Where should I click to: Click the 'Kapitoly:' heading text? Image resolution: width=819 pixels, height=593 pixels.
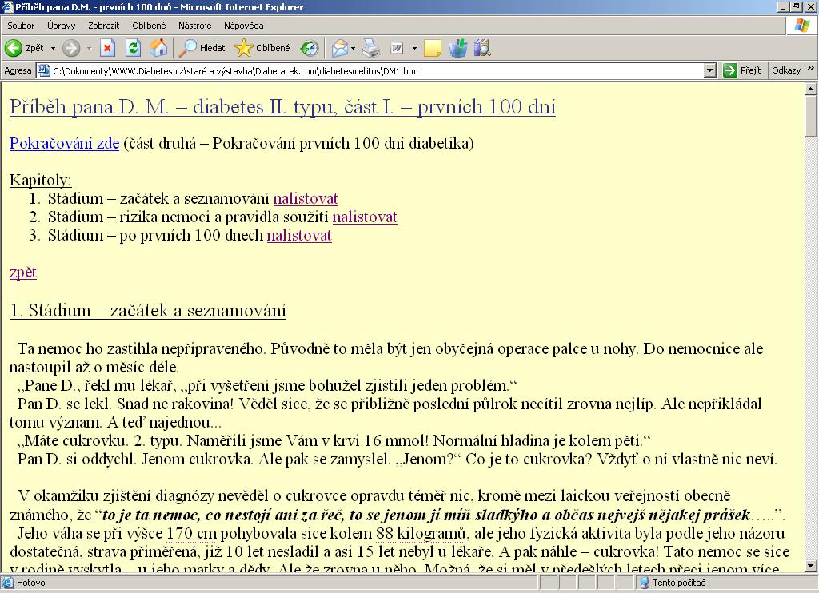click(40, 180)
